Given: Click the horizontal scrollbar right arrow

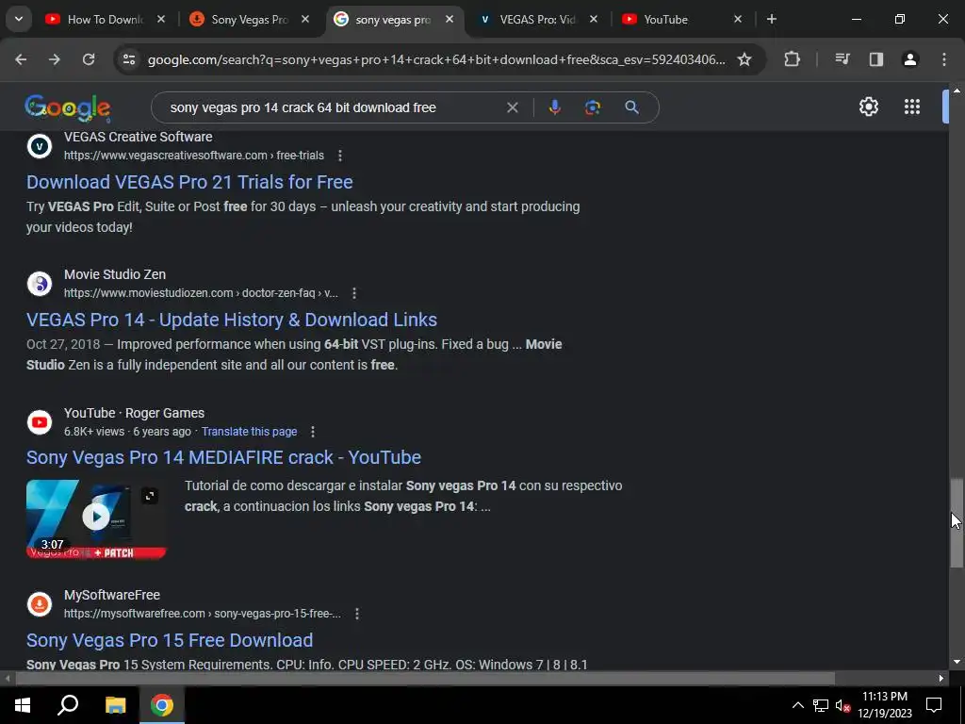Looking at the screenshot, I should pyautogui.click(x=941, y=679).
